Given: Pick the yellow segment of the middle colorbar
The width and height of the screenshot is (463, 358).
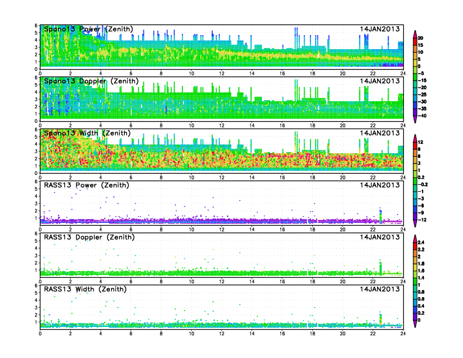Looking at the screenshot, I should pos(415,167).
